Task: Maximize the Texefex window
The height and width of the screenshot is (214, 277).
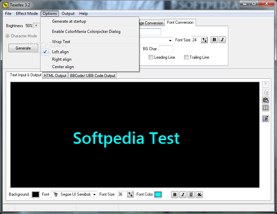Action: pos(254,3)
